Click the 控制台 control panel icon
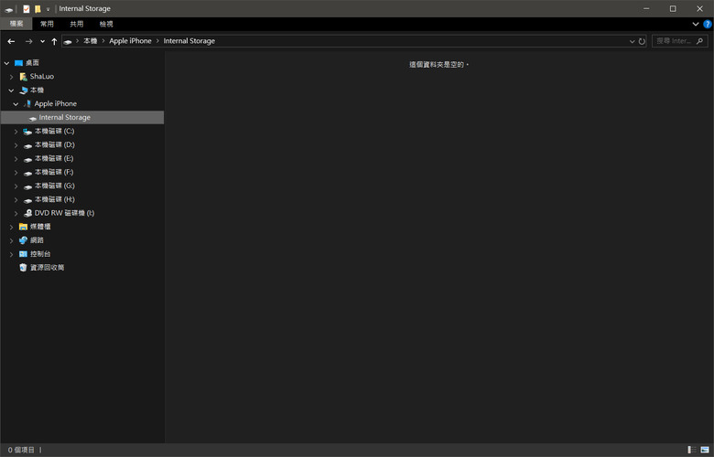Viewport: 714px width, 457px height. tap(23, 254)
